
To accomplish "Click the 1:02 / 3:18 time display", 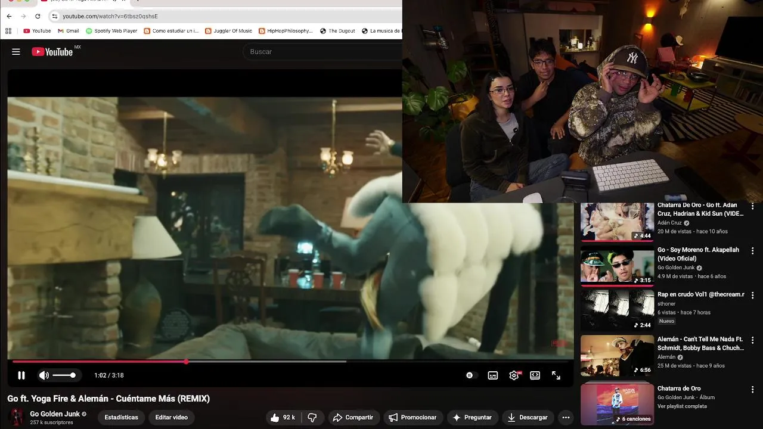I will [x=109, y=375].
